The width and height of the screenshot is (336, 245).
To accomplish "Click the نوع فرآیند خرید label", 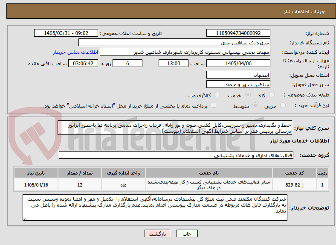I will 312,105.
